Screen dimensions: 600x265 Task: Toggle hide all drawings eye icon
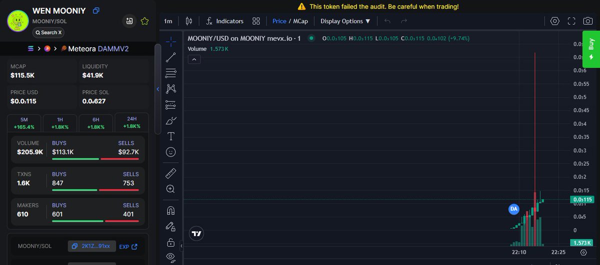[171, 257]
